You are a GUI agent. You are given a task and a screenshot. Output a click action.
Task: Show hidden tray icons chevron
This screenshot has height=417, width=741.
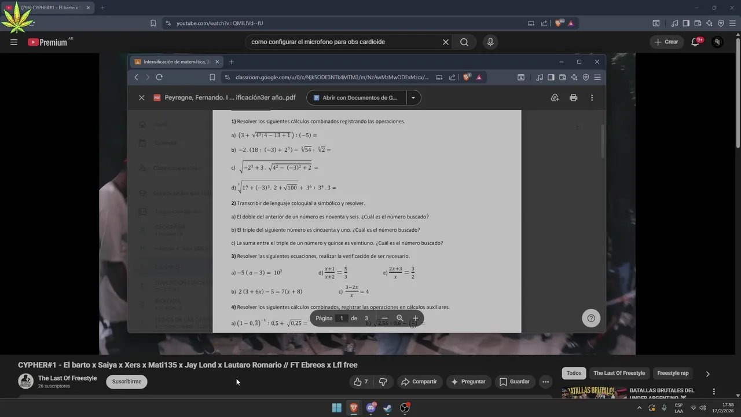tap(639, 408)
